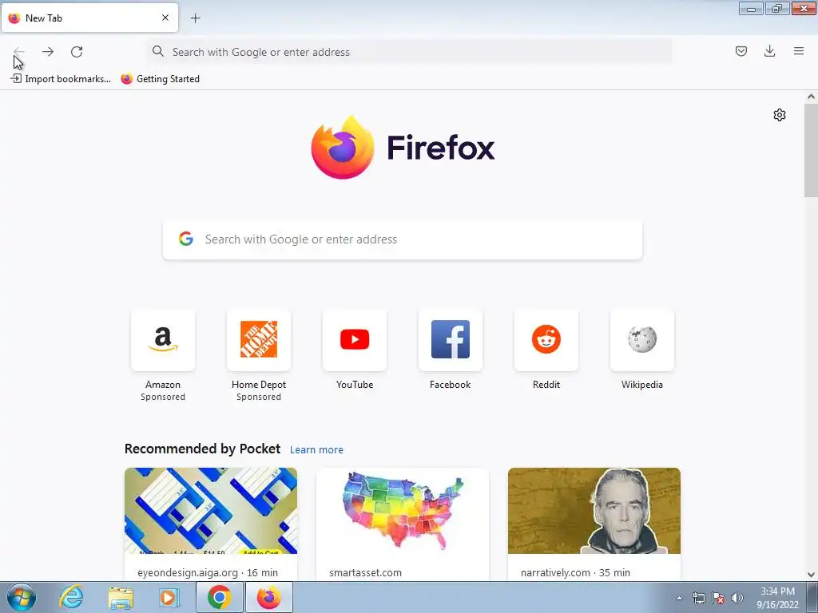The image size is (818, 613).
Task: Open the Firefox application menu
Action: click(798, 51)
